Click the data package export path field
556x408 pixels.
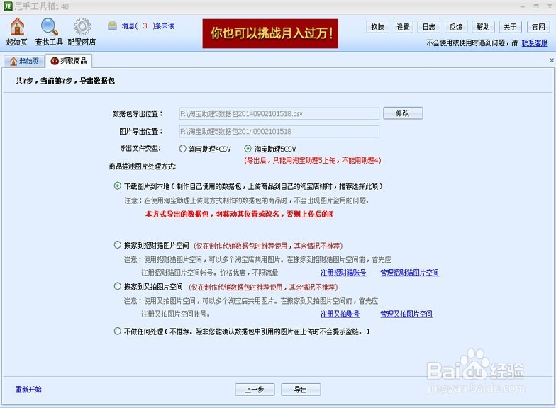(x=279, y=113)
